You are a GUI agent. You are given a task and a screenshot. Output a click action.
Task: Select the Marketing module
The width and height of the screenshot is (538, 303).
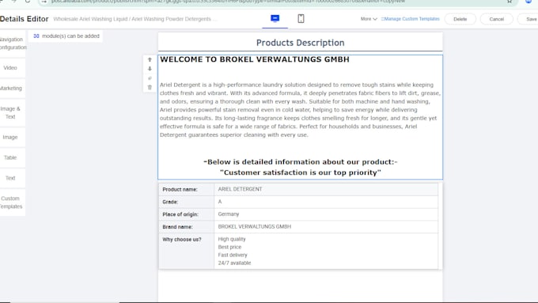click(x=13, y=88)
